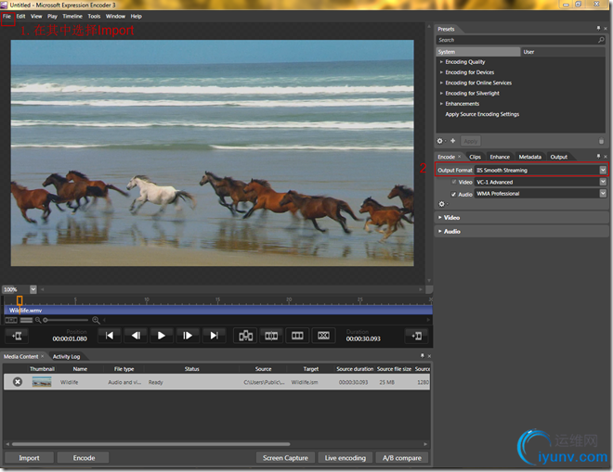This screenshot has width=613, height=472.
Task: Click the Screen Capture button
Action: pos(285,458)
